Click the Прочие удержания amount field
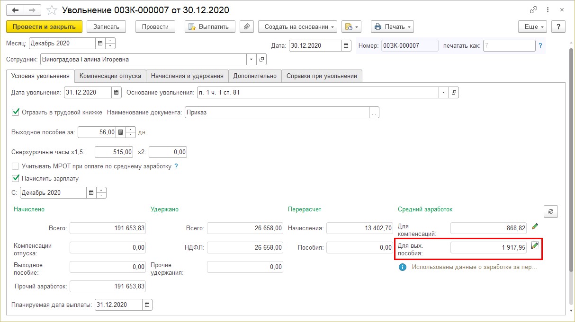The height and width of the screenshot is (322, 575). [x=245, y=267]
